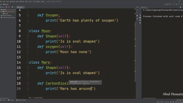
Task: Toggle fold marker on line 9 def Shape
Action: (28, 36)
